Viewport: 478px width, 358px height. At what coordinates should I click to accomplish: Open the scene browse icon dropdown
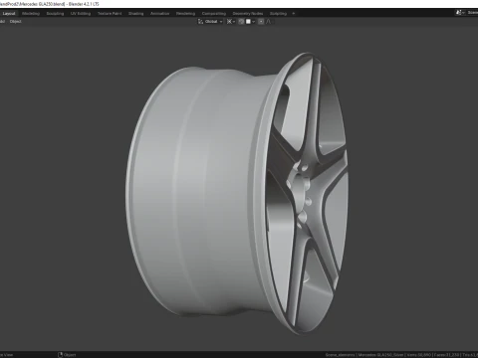(460, 13)
